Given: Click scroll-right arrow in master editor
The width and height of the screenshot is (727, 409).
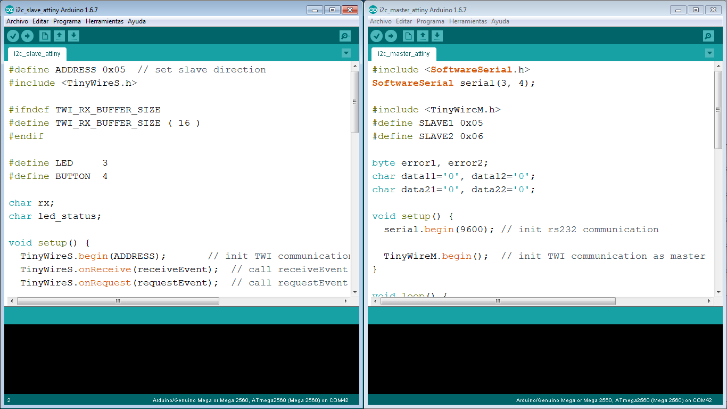Looking at the screenshot, I should (710, 301).
